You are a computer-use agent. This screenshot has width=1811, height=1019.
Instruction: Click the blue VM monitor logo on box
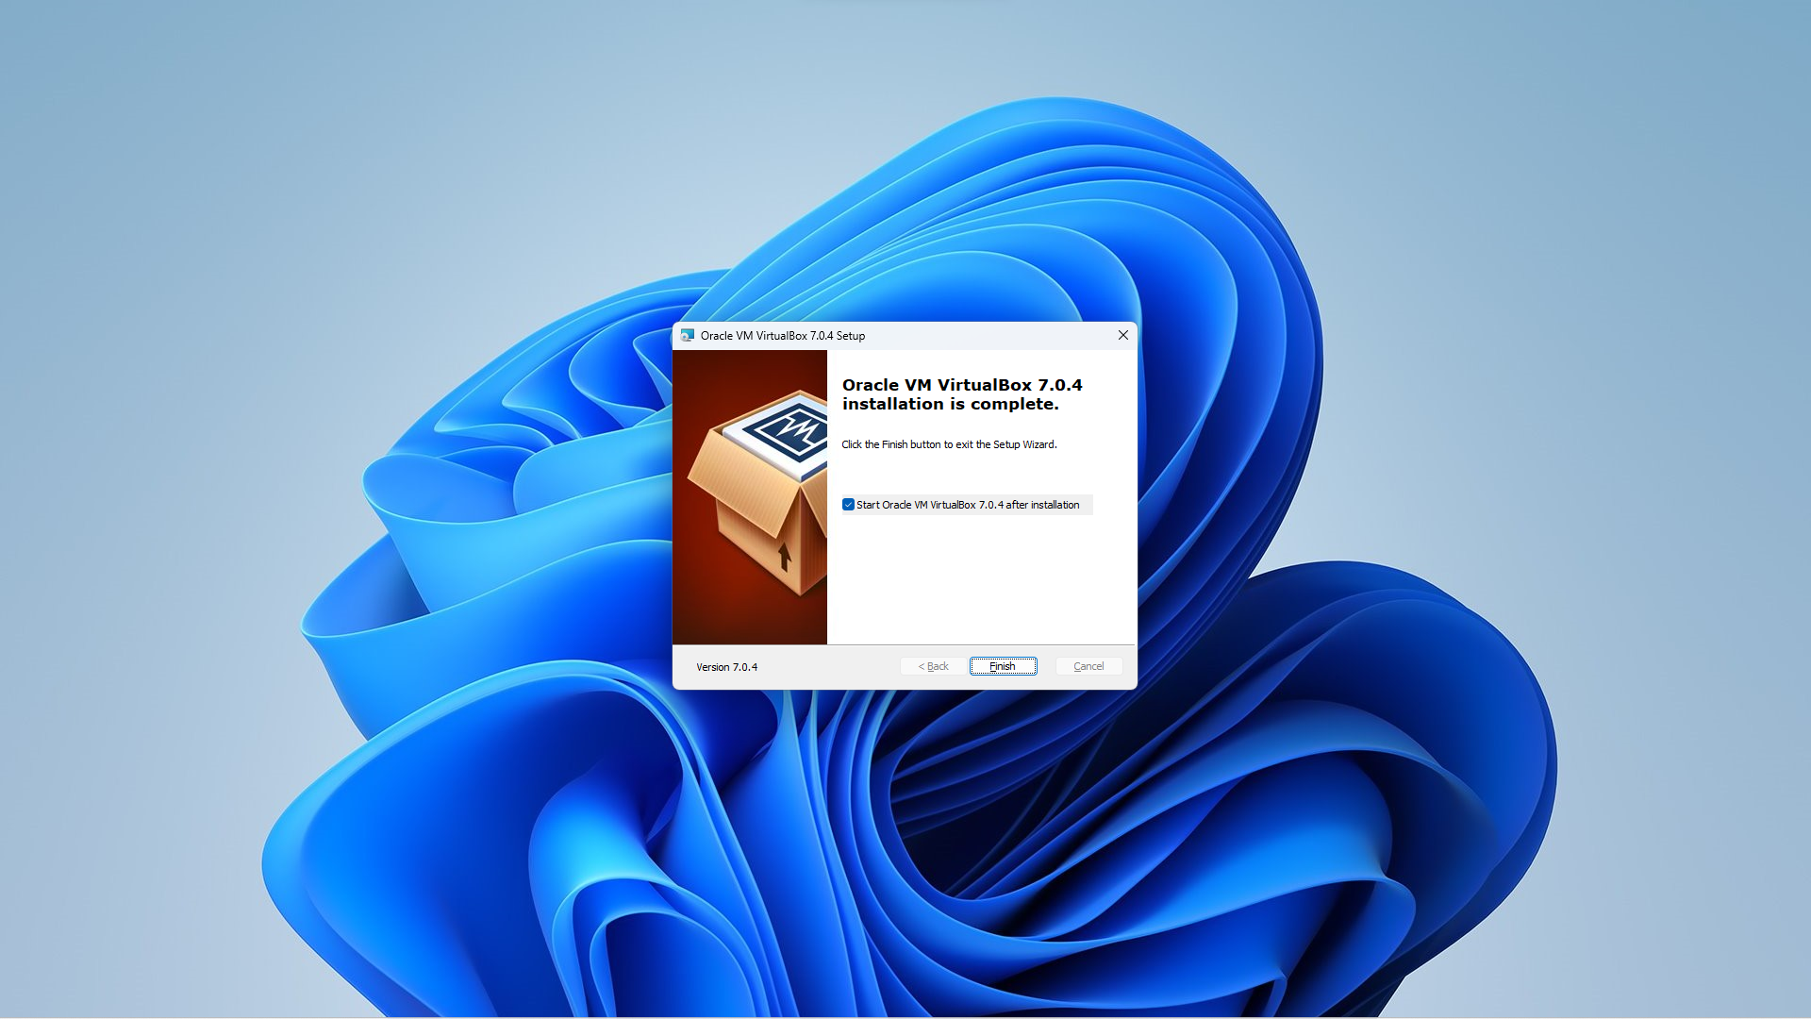[789, 432]
